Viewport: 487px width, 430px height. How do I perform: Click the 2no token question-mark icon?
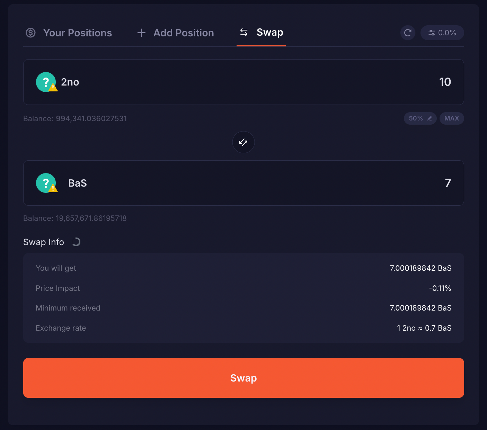[x=46, y=82]
